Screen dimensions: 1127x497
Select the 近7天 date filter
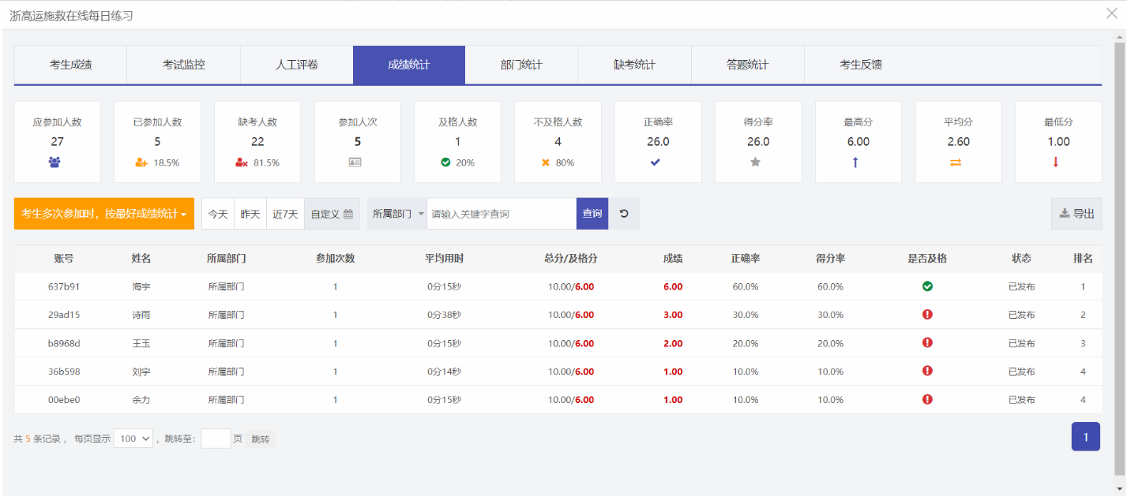pos(285,214)
